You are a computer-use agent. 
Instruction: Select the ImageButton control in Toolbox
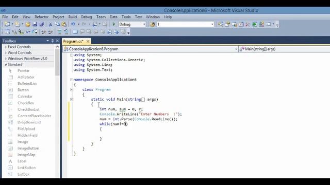(x=29, y=149)
